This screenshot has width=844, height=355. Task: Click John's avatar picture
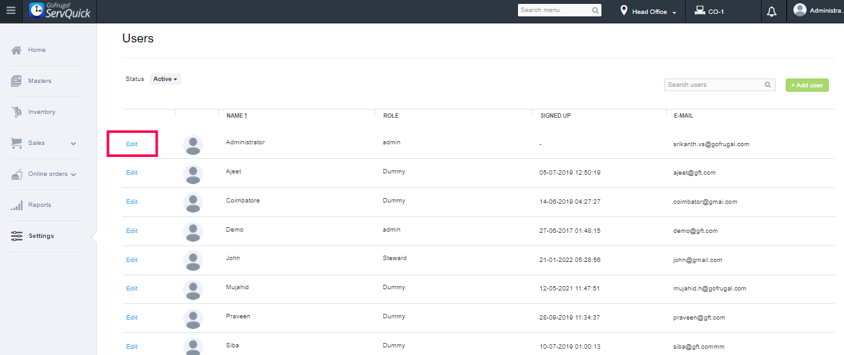coord(193,261)
